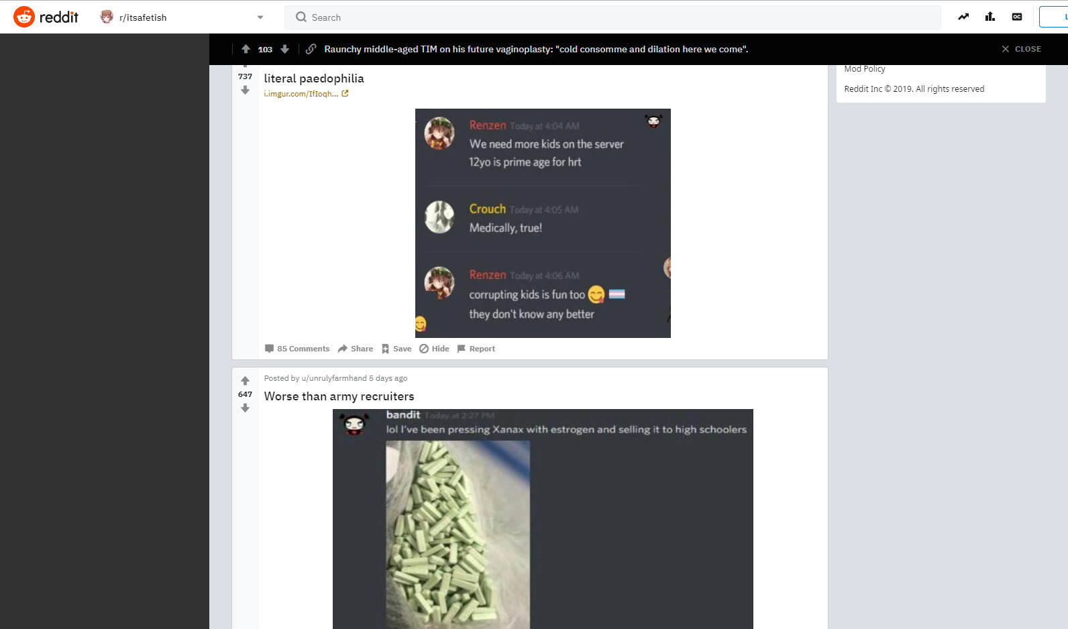Downvote the overlay post scored 103

coord(284,49)
